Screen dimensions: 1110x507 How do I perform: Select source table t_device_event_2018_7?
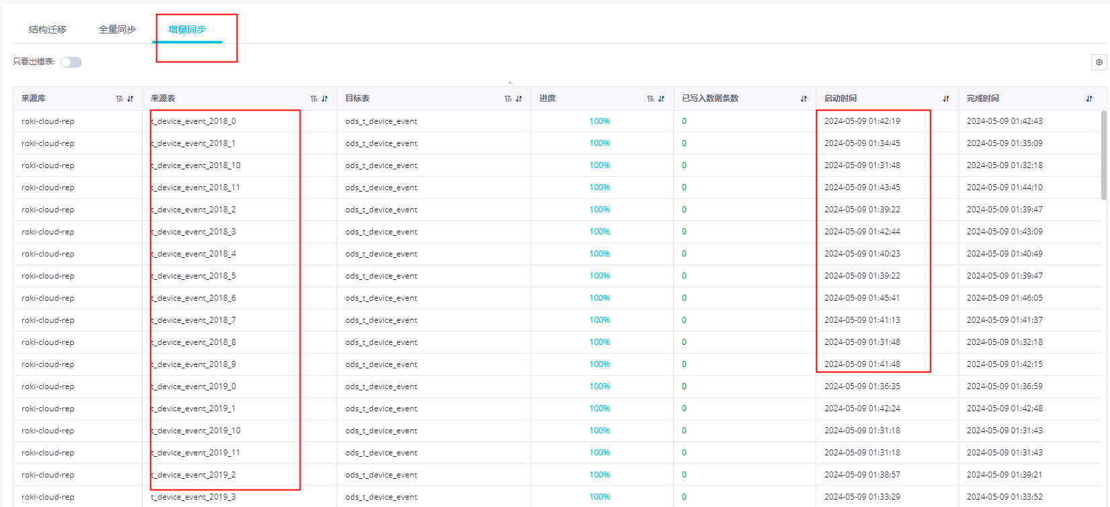click(x=193, y=320)
